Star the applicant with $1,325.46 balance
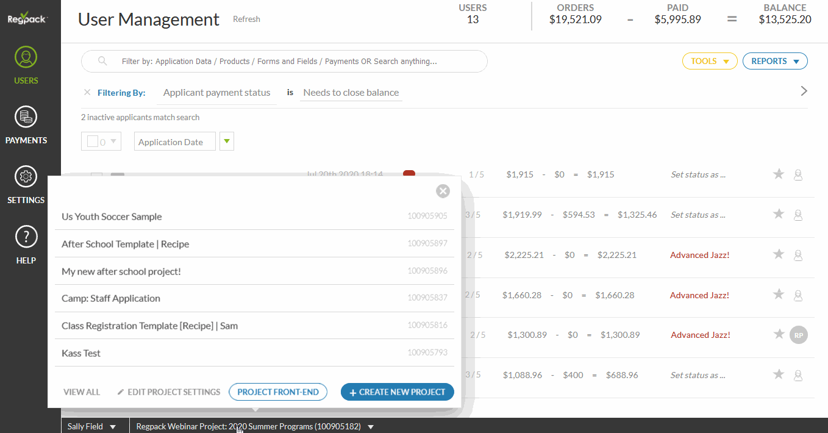Viewport: 828px width, 433px height. coord(778,214)
